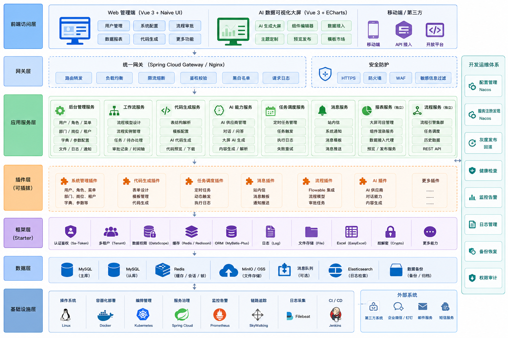Select the Flowable 集成 text
This screenshot has width=508, height=338.
tap(321, 190)
